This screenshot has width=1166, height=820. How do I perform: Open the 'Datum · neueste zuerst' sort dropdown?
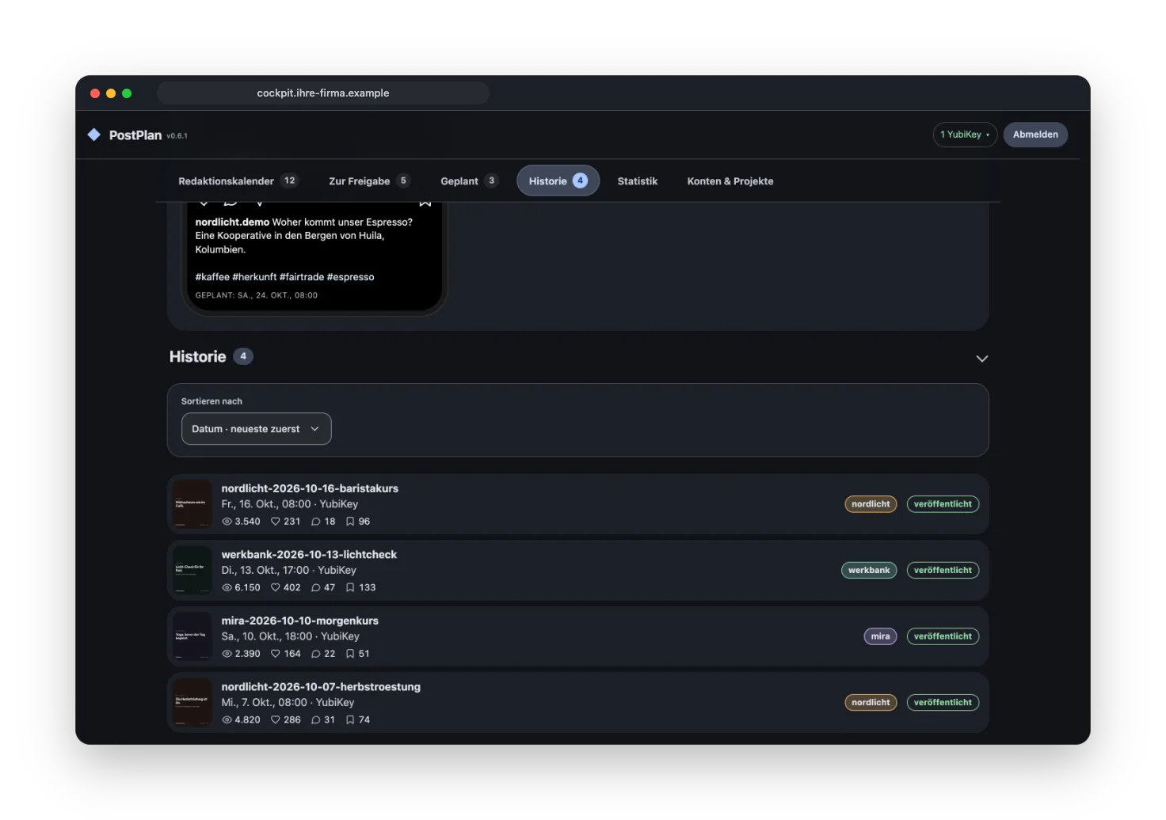[x=256, y=429]
